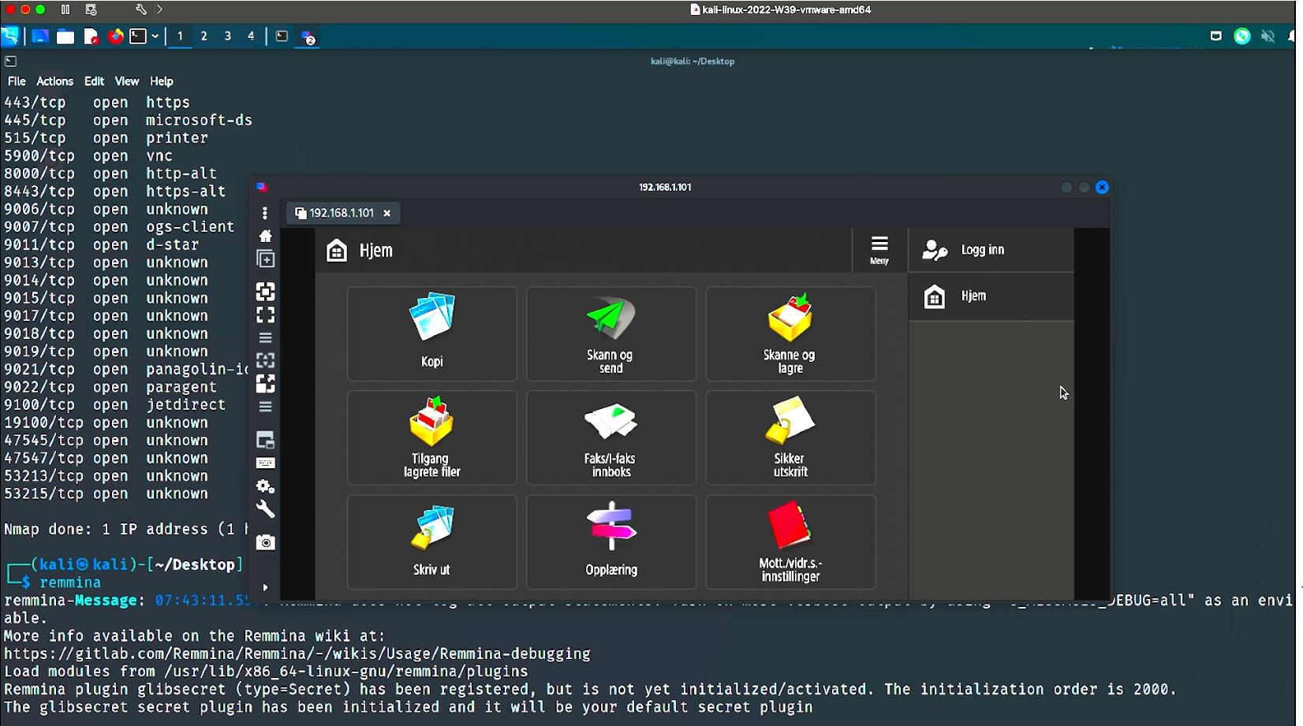The width and height of the screenshot is (1303, 726).
Task: Open the Faks/I-faks innboks tile
Action: pyautogui.click(x=610, y=437)
